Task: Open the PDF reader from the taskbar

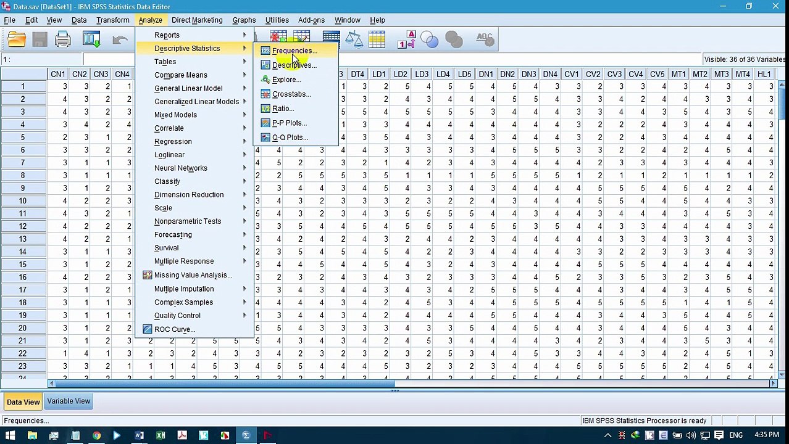Action: click(x=182, y=435)
